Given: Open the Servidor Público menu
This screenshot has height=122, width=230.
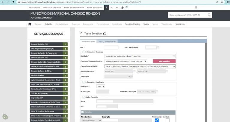Looking at the screenshot, I should coord(132,24).
